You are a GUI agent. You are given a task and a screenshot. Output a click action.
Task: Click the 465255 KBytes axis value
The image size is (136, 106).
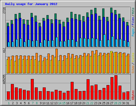[4, 79]
